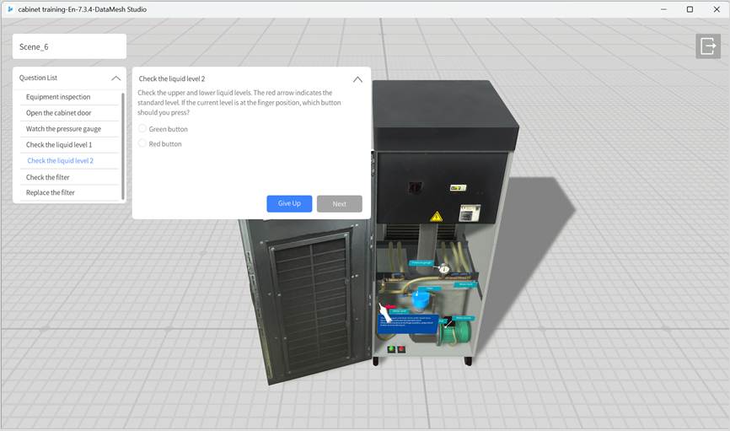
Task: Click the Scene_6 title box
Action: click(x=69, y=46)
